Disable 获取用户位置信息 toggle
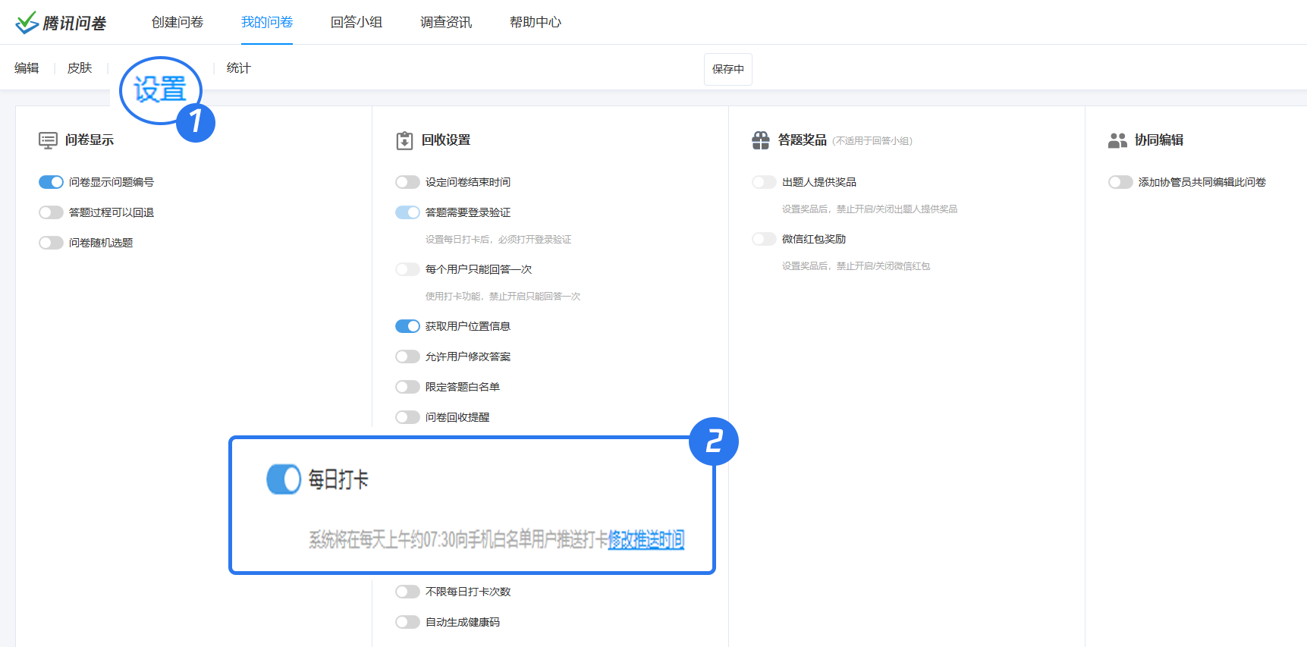This screenshot has width=1307, height=647. [x=407, y=326]
